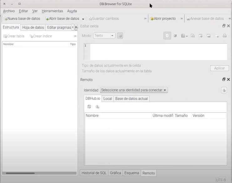Undock the Editar celda panel
This screenshot has width=232, height=183.
click(224, 26)
